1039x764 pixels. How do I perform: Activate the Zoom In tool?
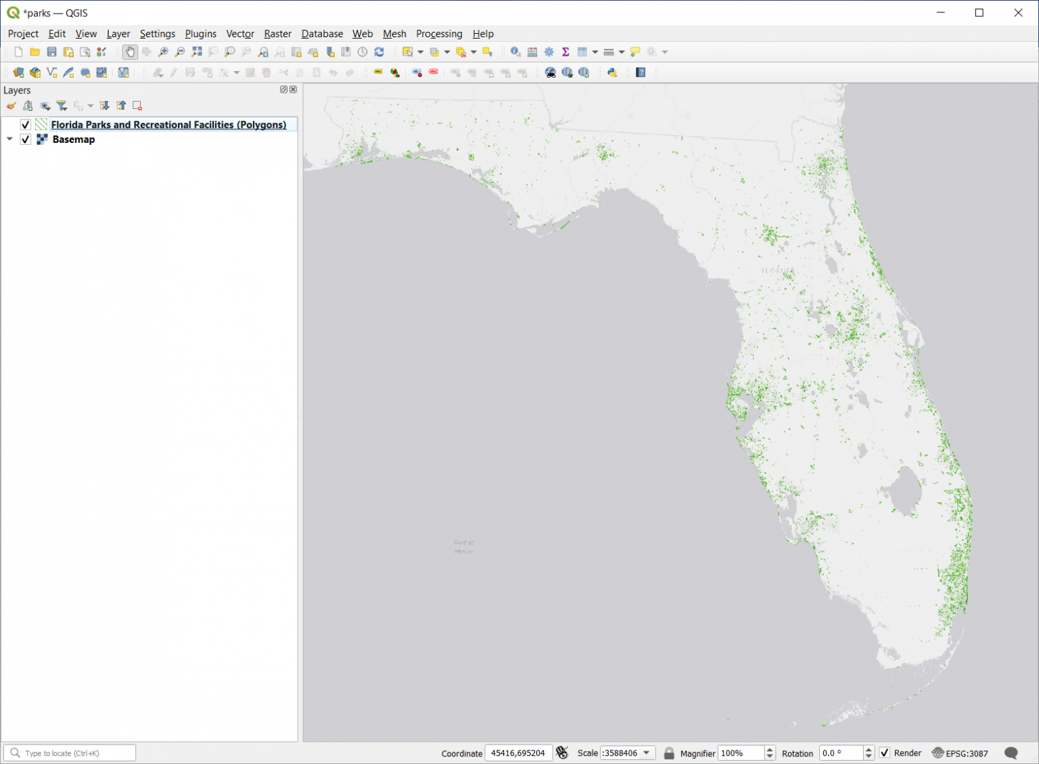[x=163, y=51]
